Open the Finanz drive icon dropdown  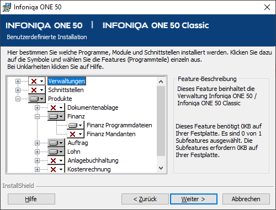(56, 116)
